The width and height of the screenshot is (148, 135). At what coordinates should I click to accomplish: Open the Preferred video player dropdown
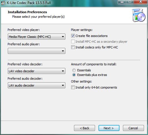click(37, 37)
